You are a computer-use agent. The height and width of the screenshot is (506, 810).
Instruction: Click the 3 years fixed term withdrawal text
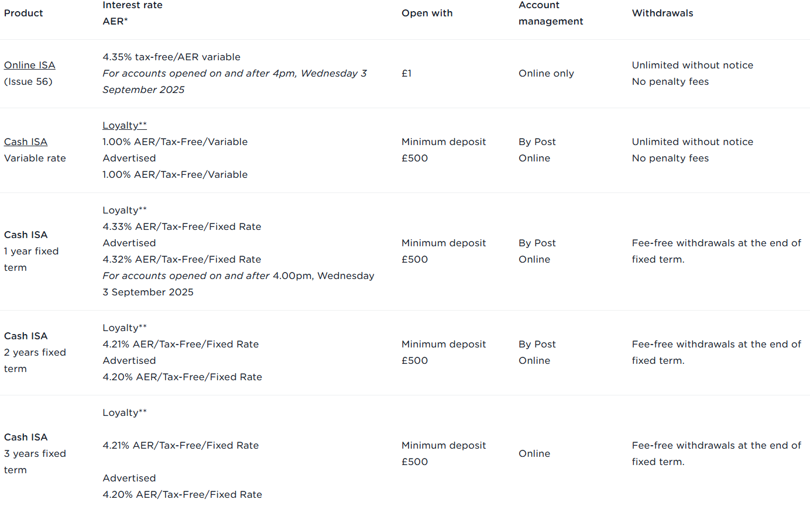(x=716, y=453)
